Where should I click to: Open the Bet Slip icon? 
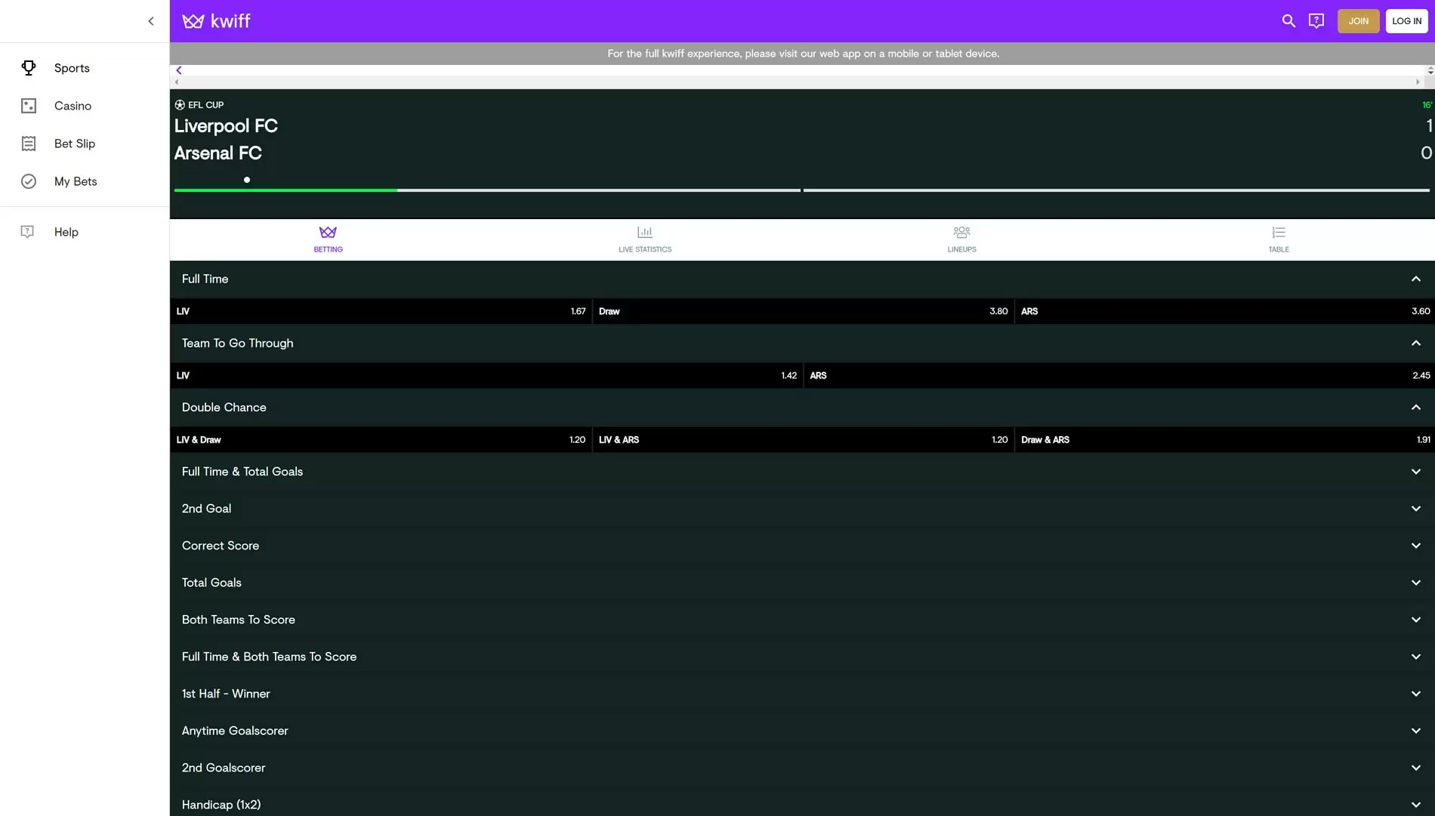29,144
